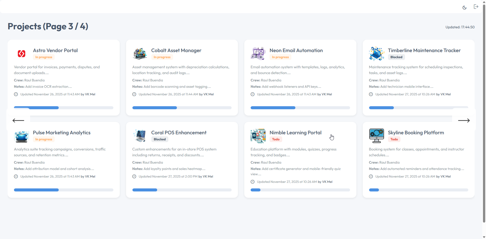Viewport: 486px width, 239px height.
Task: Navigate to the next page with right arrow
Action: [464, 120]
